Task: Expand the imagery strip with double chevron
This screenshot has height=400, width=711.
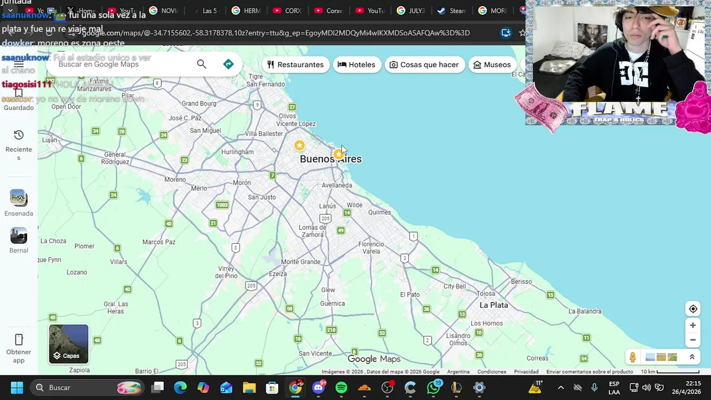Action: (692, 357)
